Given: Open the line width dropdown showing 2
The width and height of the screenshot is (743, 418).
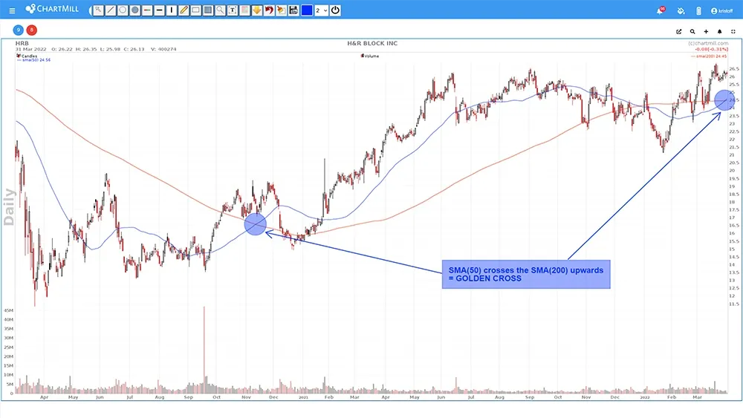Looking at the screenshot, I should (x=321, y=10).
